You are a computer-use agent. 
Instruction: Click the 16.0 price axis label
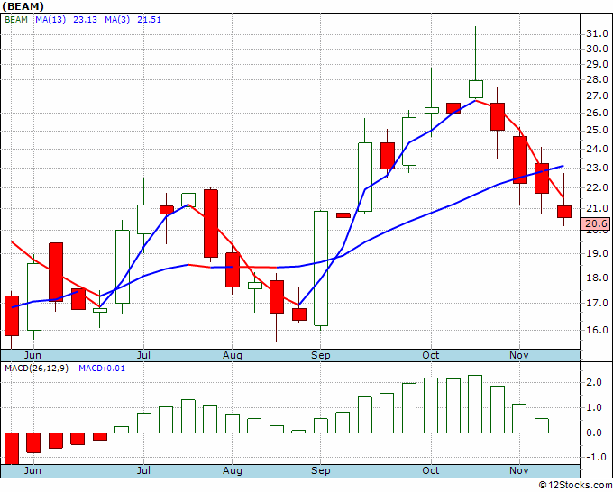597,330
